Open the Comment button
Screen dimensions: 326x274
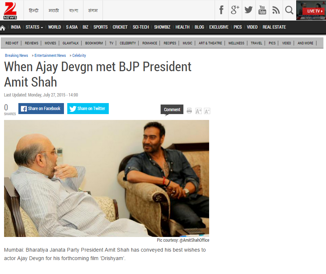coord(172,110)
